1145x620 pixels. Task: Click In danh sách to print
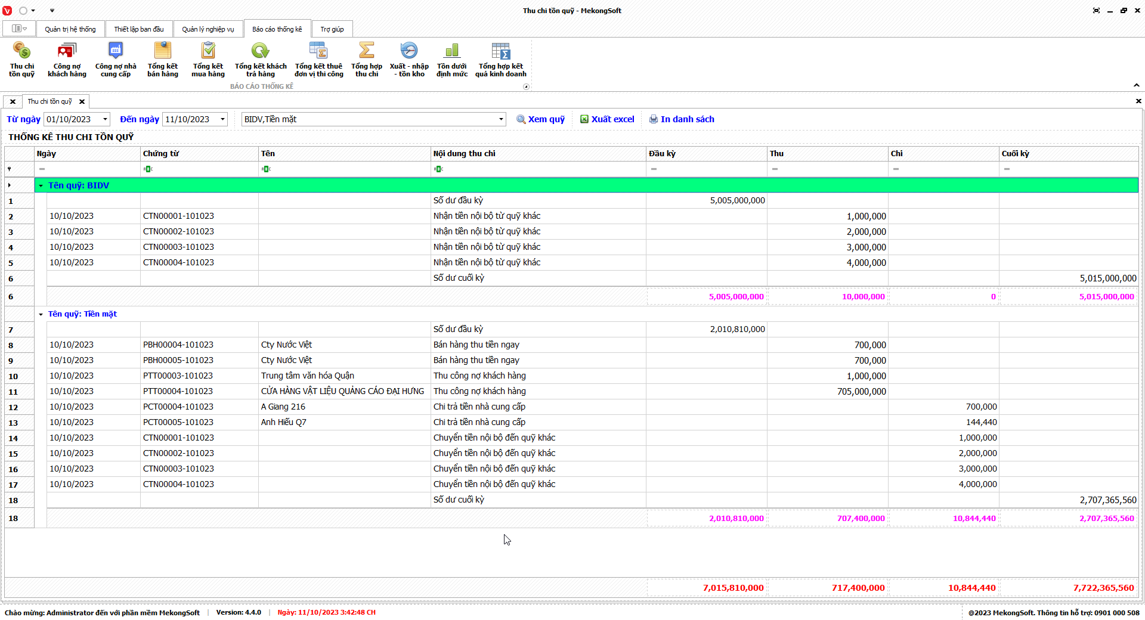point(682,119)
